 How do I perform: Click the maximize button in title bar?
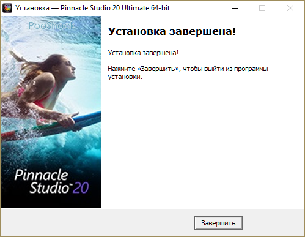tap(262, 8)
